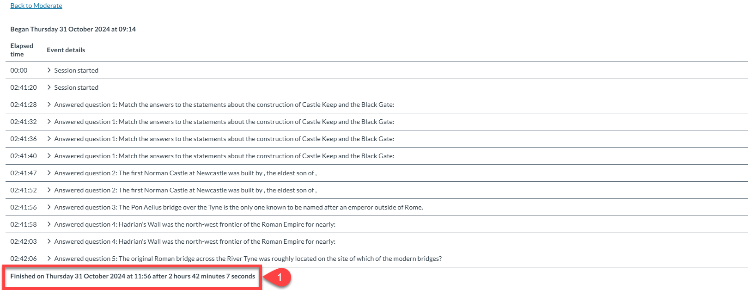The image size is (748, 290).
Task: Expand the question 1 answer at 02:41:32
Action: pyautogui.click(x=49, y=122)
